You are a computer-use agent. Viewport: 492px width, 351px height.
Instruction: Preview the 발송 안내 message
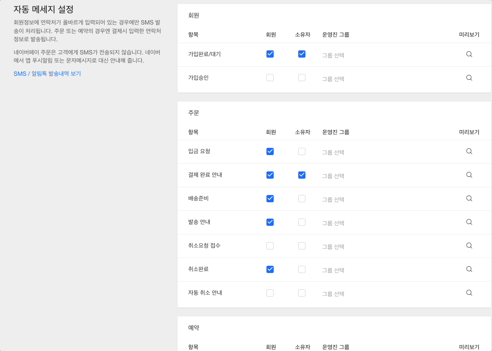click(469, 222)
